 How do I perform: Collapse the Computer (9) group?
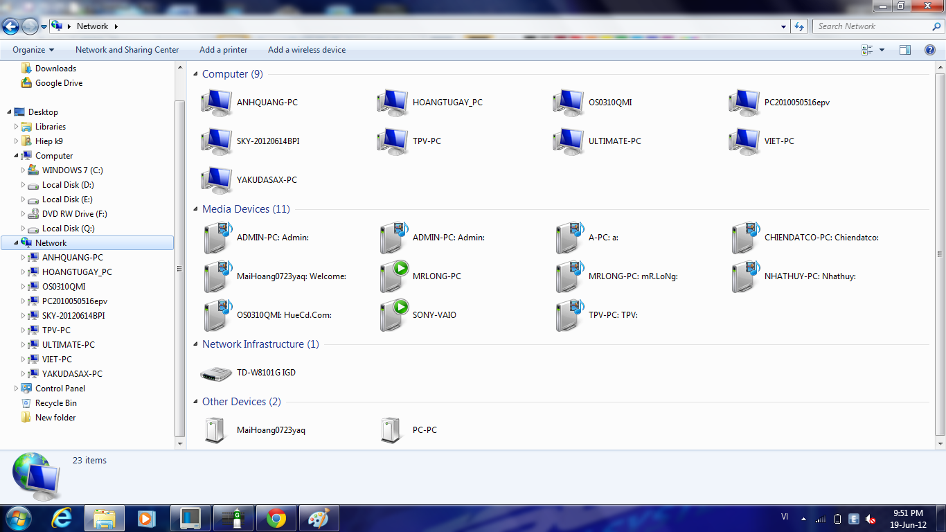point(196,74)
